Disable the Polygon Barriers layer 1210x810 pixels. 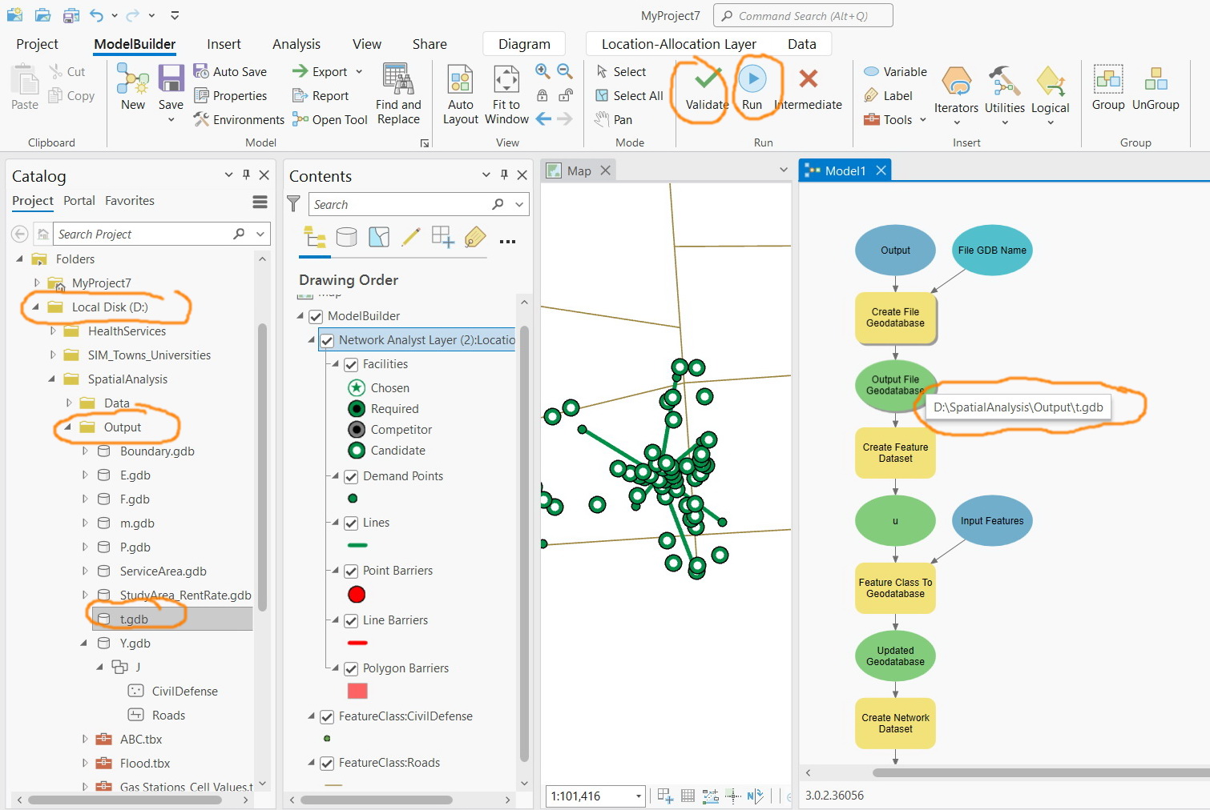pos(351,668)
